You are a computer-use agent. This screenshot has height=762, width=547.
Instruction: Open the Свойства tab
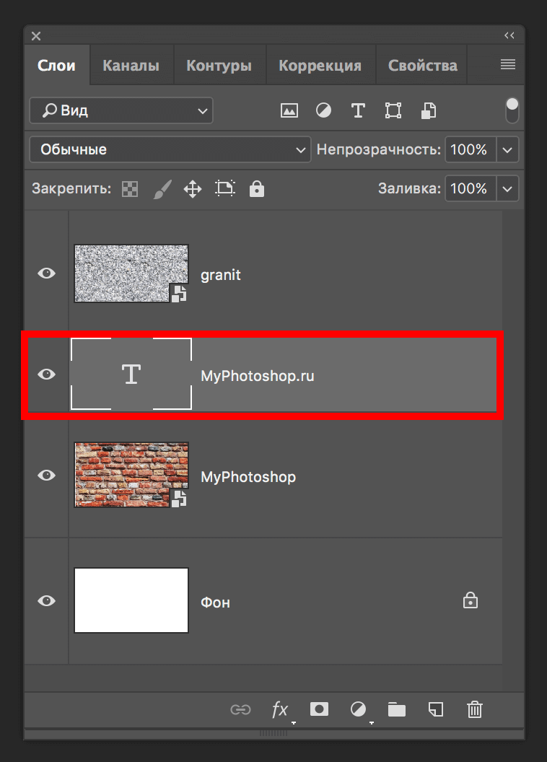[422, 66]
